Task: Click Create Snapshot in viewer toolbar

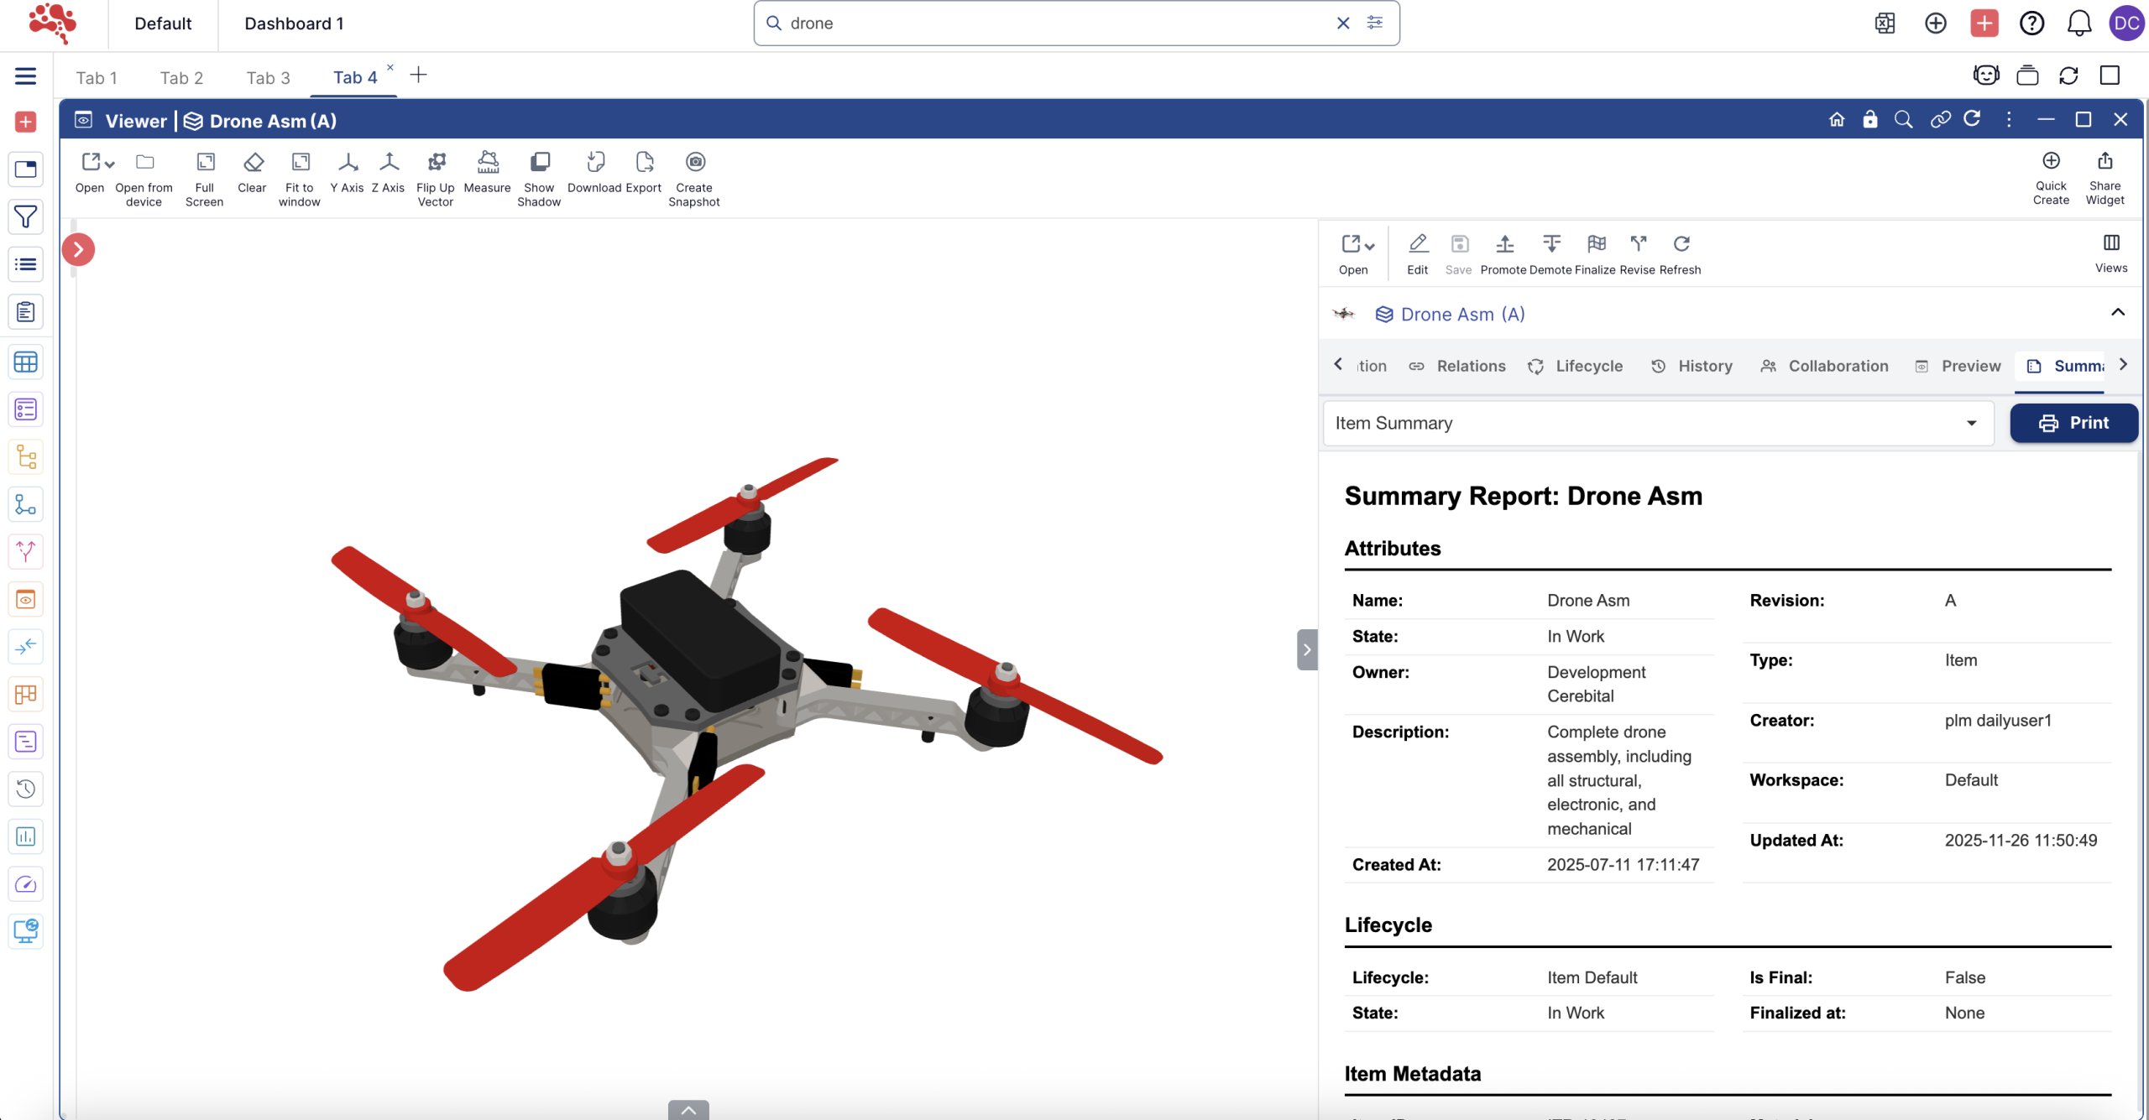Action: pos(695,162)
